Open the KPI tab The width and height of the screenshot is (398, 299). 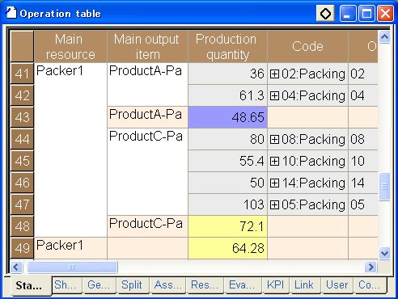pos(275,285)
